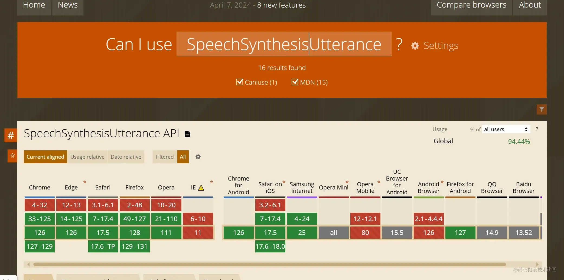Select the Usage relative view

click(x=87, y=157)
